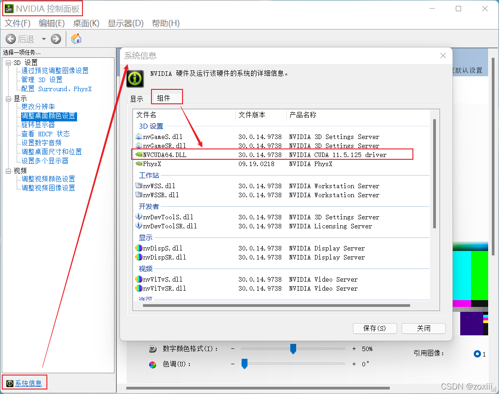Open the 文件(F) menu
The image size is (499, 394).
[x=18, y=23]
